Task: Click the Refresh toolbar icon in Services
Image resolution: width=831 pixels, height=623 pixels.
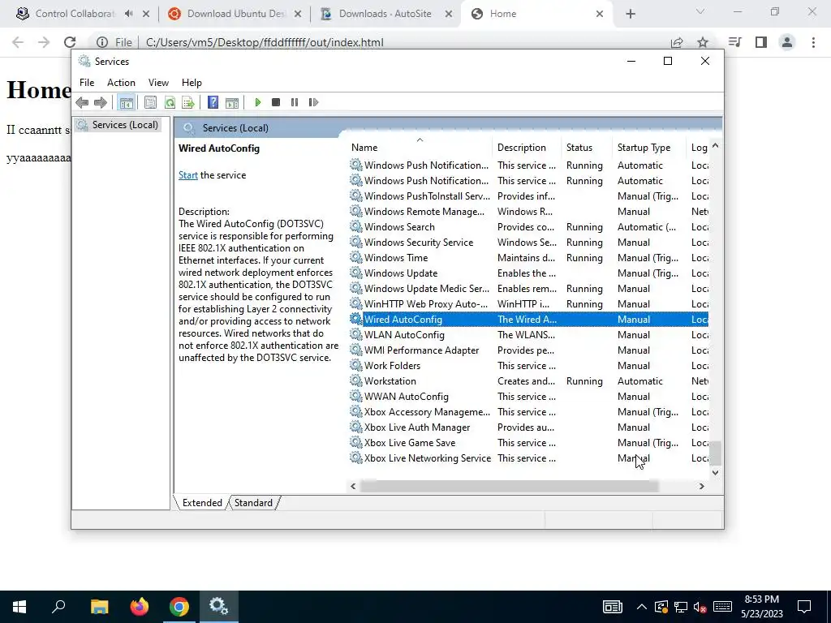Action: [170, 102]
